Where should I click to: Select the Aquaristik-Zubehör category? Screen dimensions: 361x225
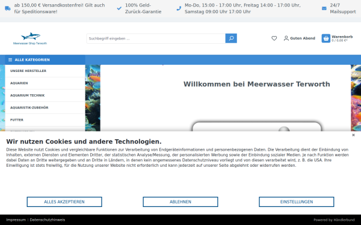[45, 107]
